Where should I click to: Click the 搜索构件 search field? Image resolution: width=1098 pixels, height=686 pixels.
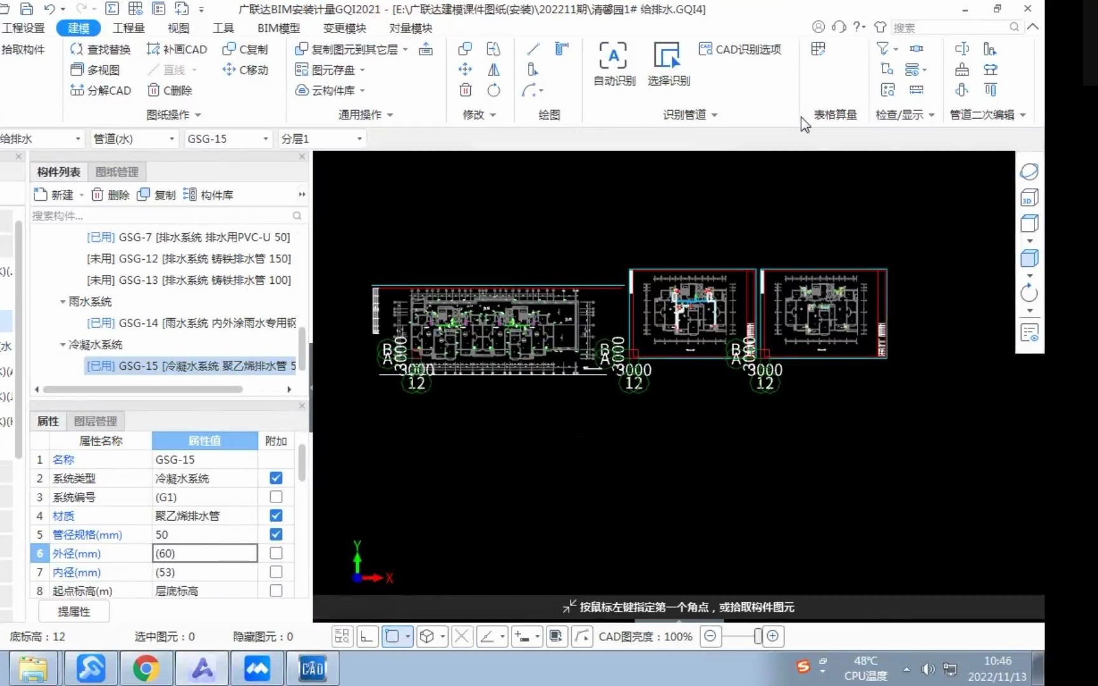[x=166, y=216]
